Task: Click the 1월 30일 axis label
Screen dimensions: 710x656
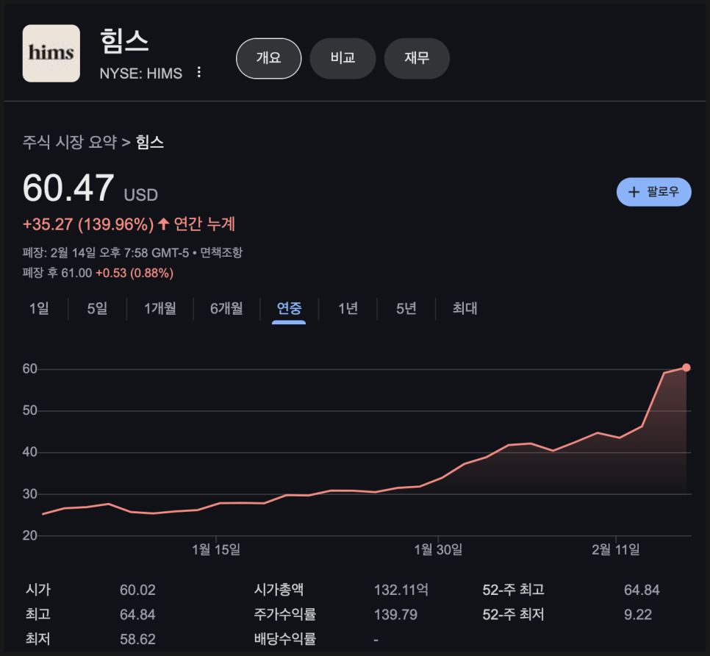Action: coord(438,549)
